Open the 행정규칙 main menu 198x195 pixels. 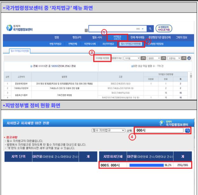click(x=77, y=38)
